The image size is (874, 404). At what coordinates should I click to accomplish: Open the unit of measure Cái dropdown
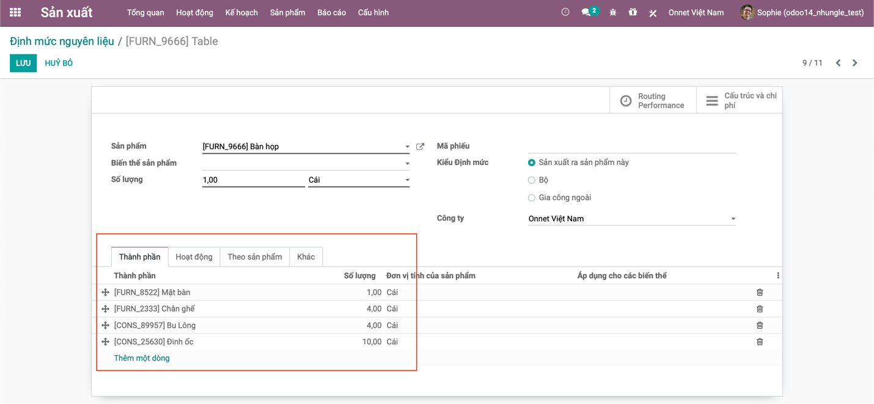[x=407, y=180]
